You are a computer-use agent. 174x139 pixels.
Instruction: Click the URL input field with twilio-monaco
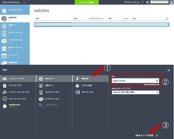135,81
